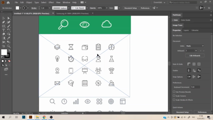Open the Window menu
The height and width of the screenshot is (120, 213).
point(66,2)
